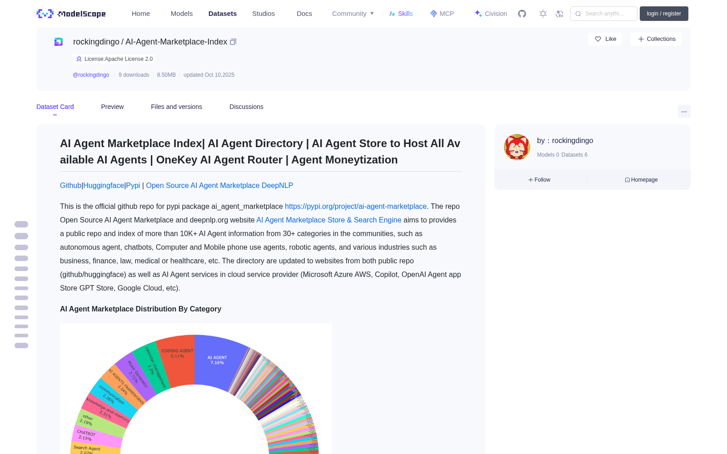Click 'Models 0' in author card

[x=548, y=155]
